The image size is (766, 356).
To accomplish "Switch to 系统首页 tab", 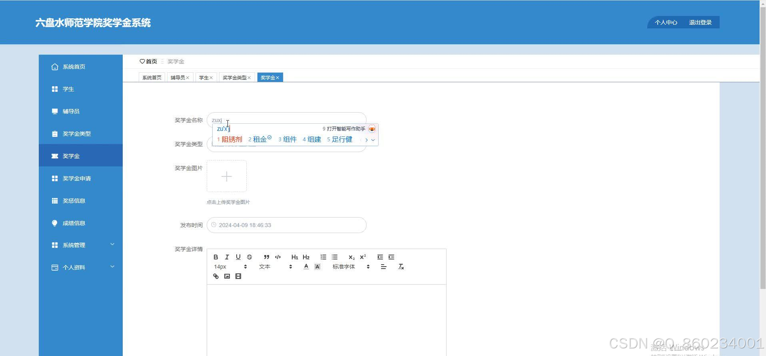I will (152, 77).
